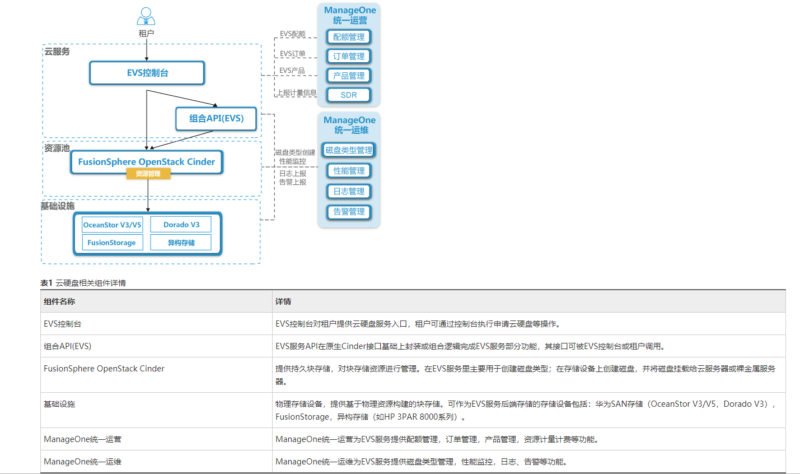Click the Dorado V3 storage box
800x474 pixels.
(181, 224)
